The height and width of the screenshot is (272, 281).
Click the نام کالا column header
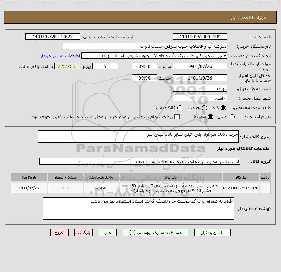[x=171, y=177]
